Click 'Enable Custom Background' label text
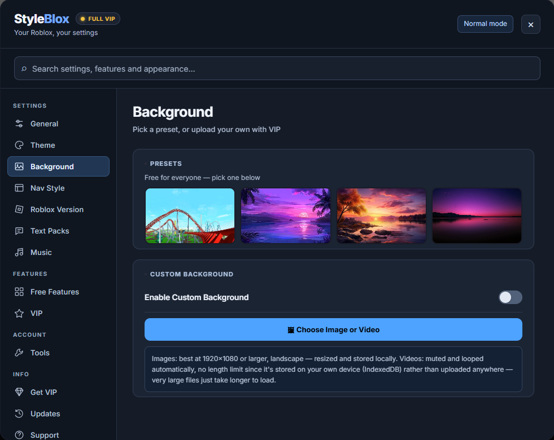 [x=197, y=297]
